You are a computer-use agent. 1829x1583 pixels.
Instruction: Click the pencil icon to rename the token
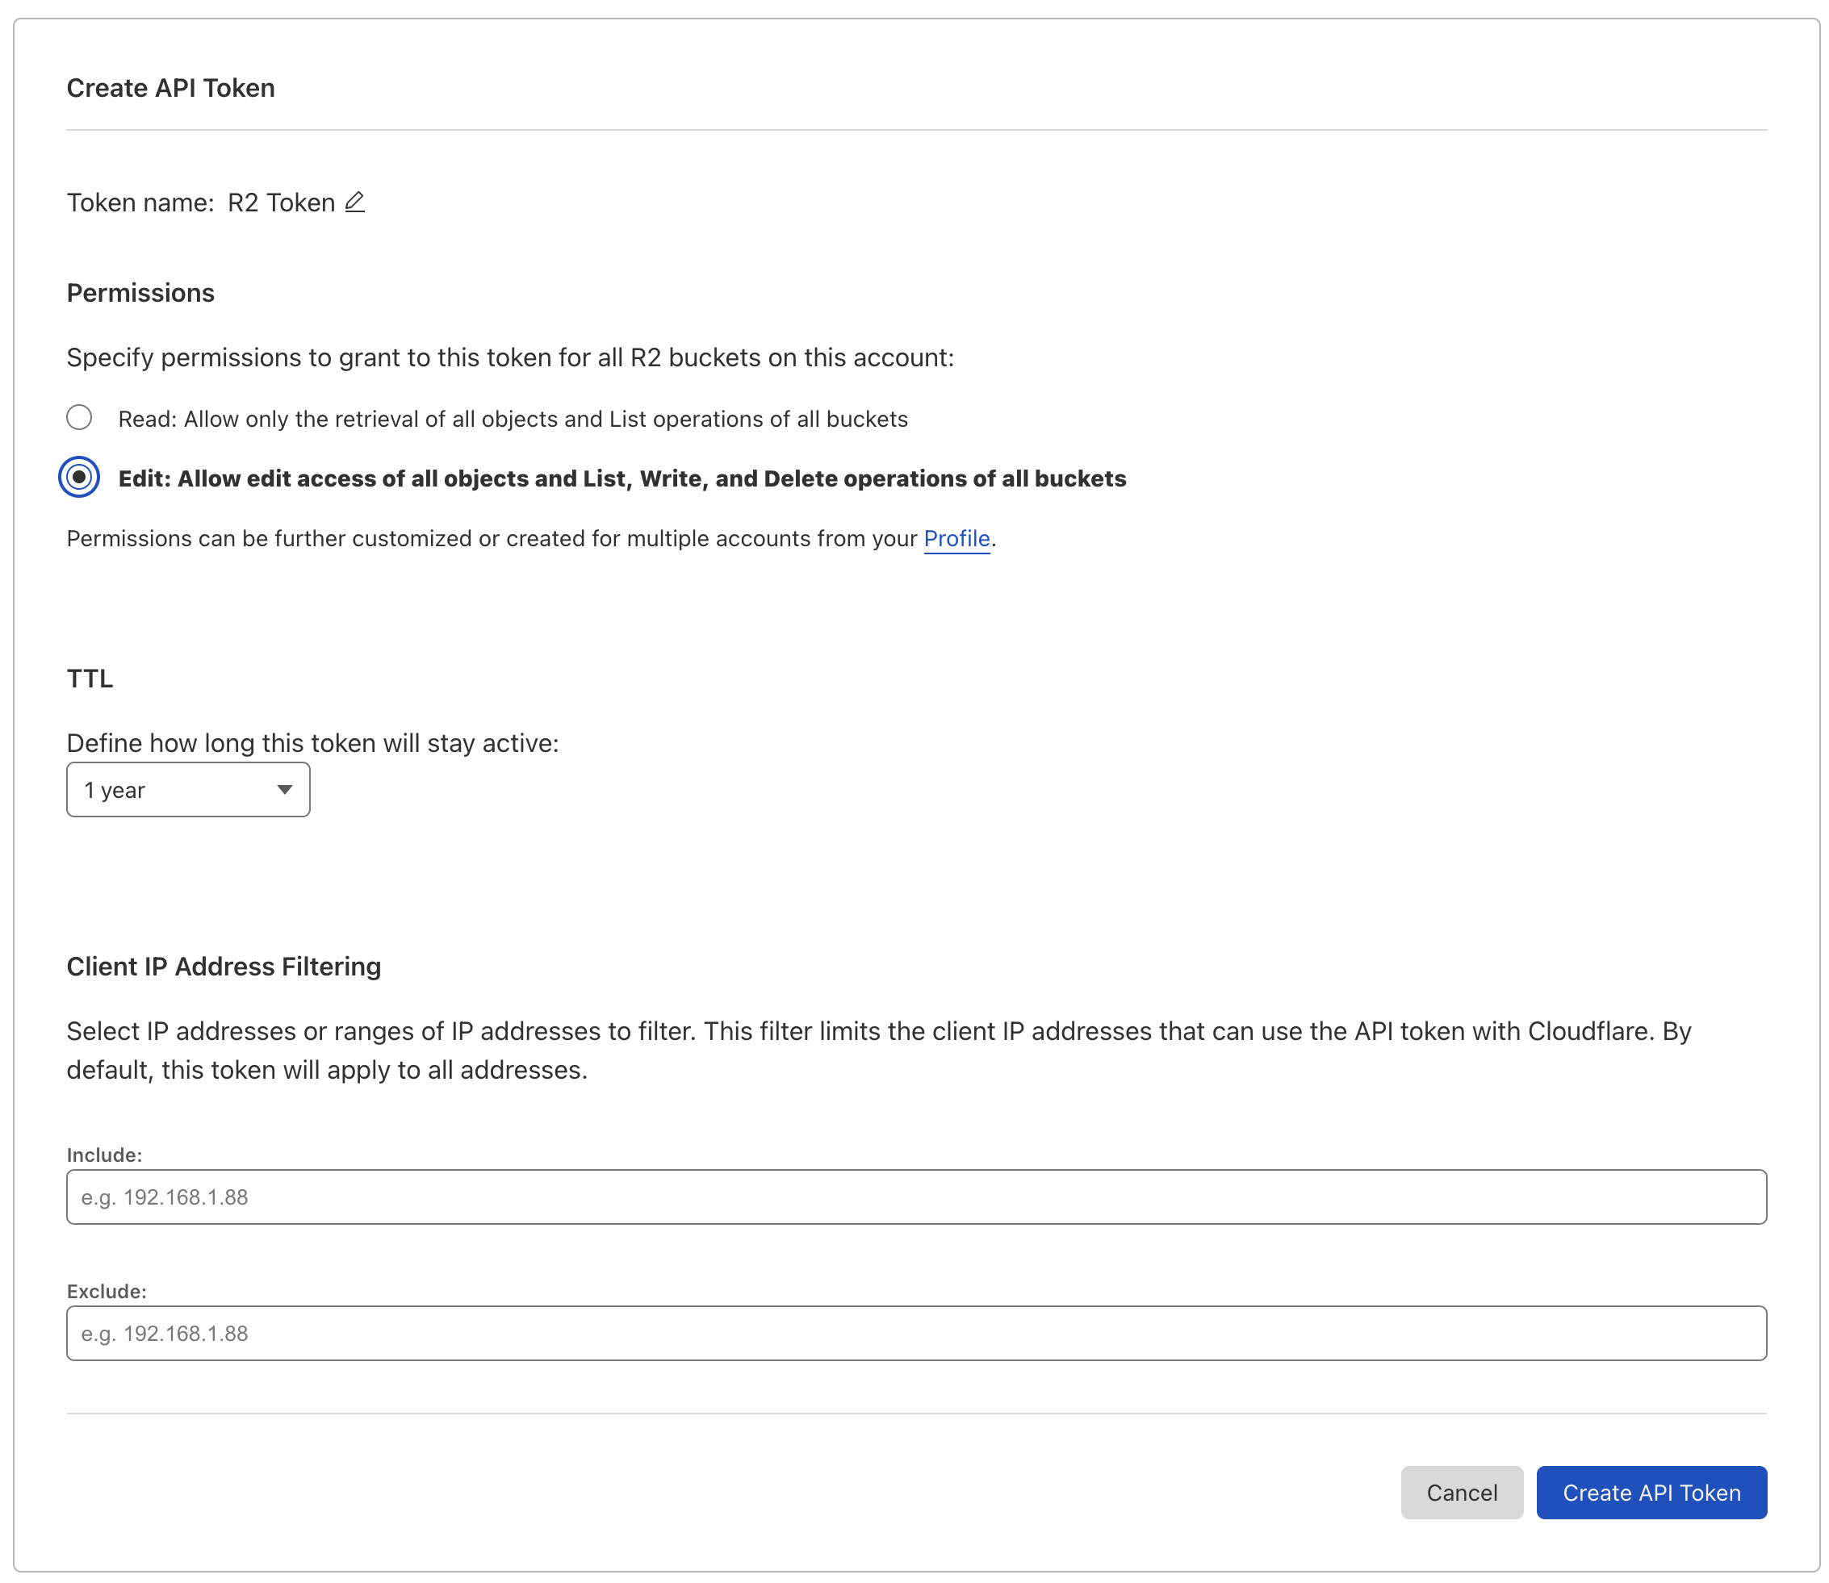click(x=355, y=203)
